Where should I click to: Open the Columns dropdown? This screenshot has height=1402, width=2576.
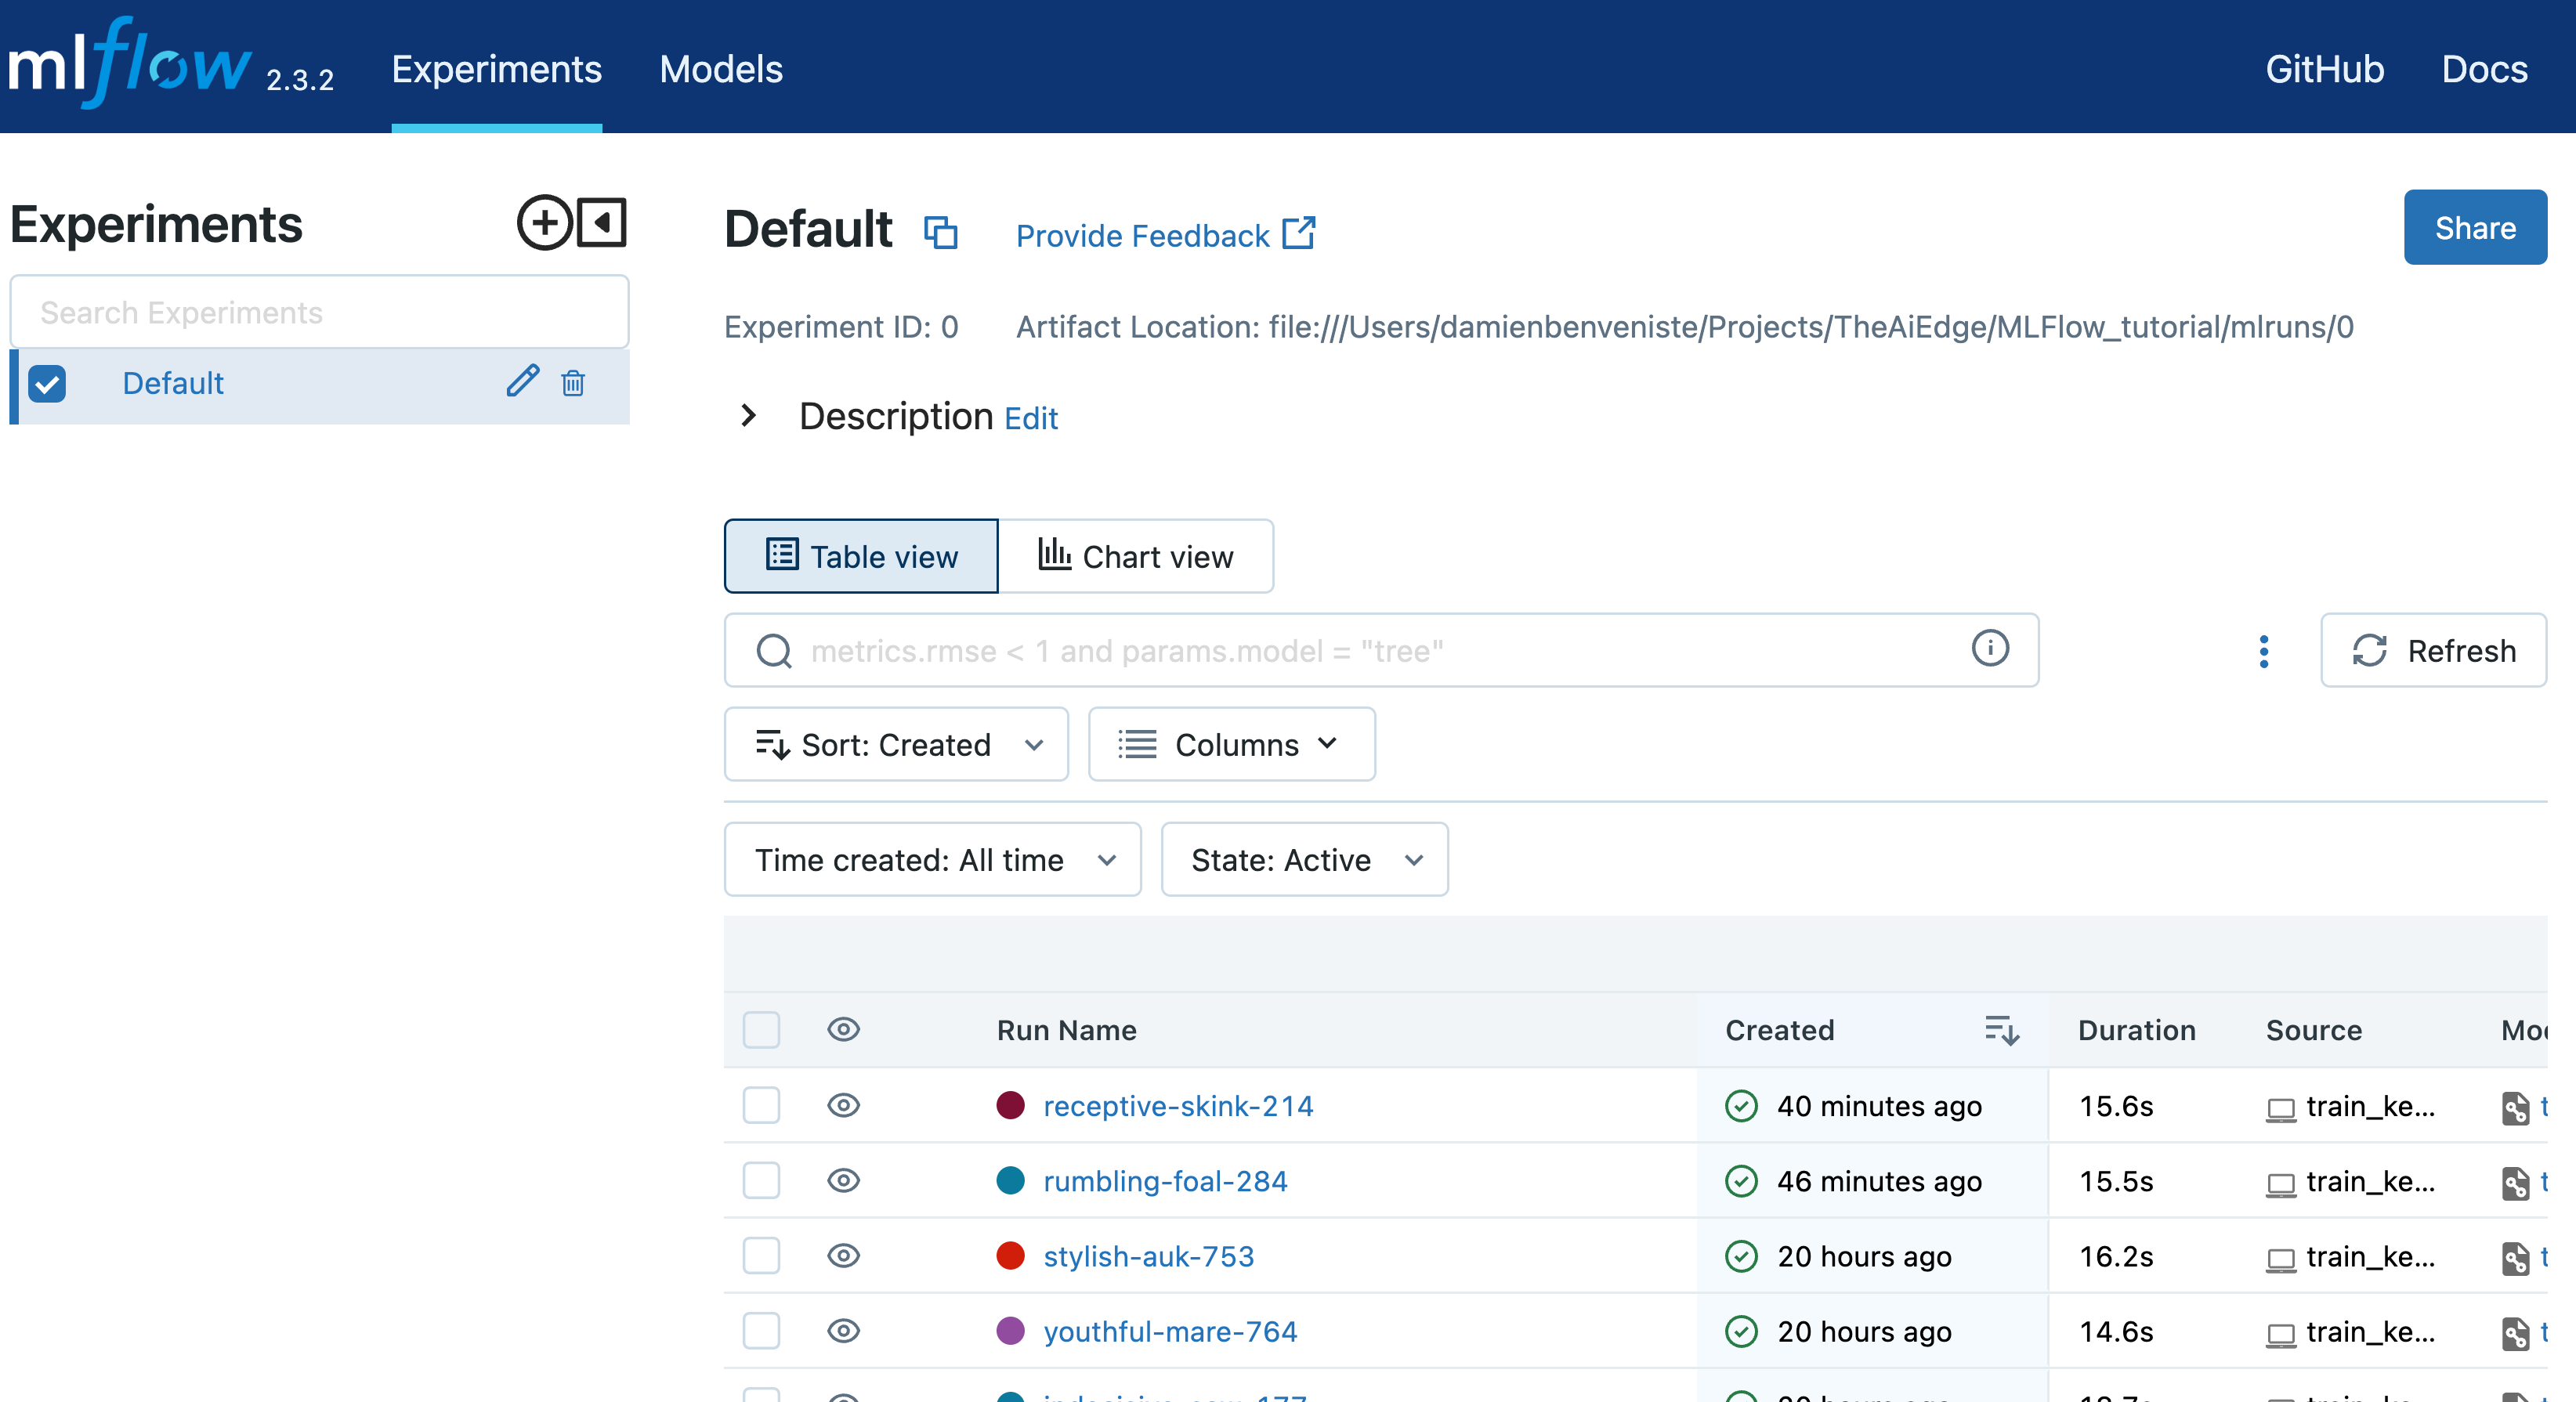(x=1231, y=744)
